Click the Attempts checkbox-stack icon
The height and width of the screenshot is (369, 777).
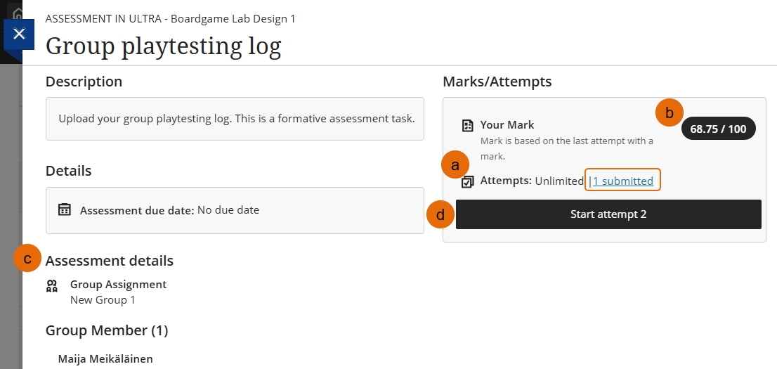(x=467, y=182)
